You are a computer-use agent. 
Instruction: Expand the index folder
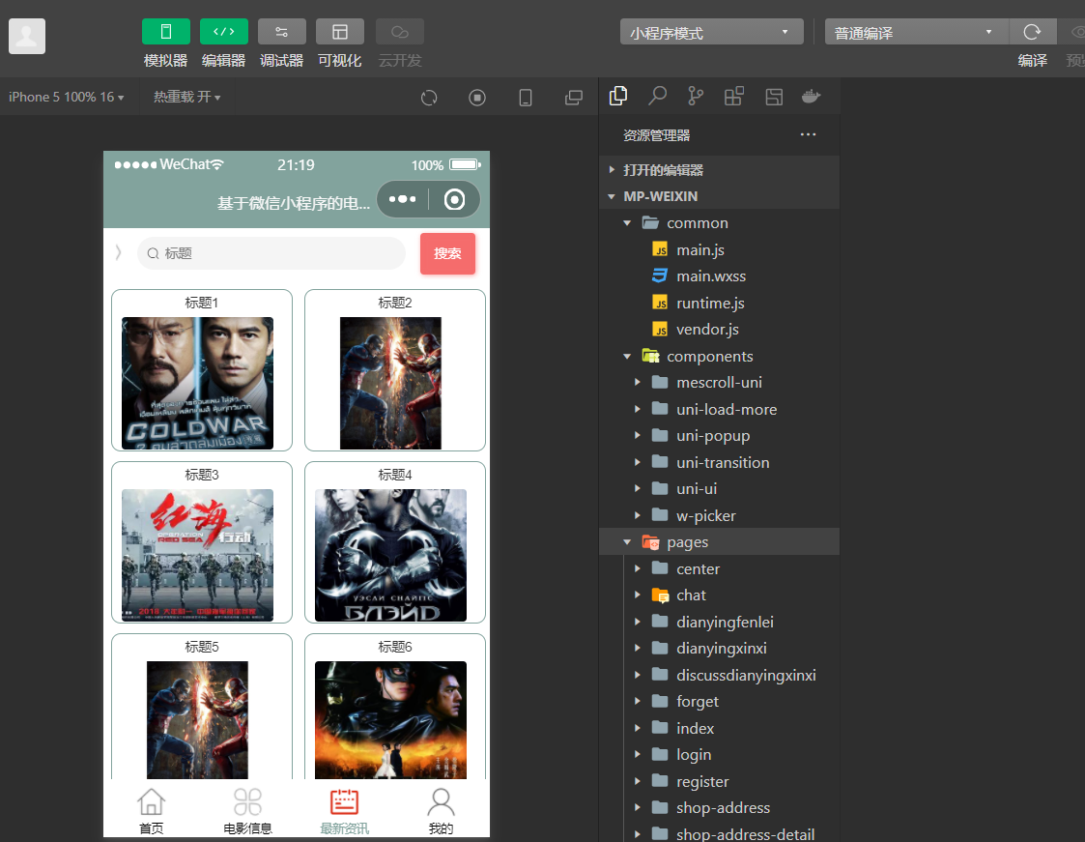[x=720, y=728]
